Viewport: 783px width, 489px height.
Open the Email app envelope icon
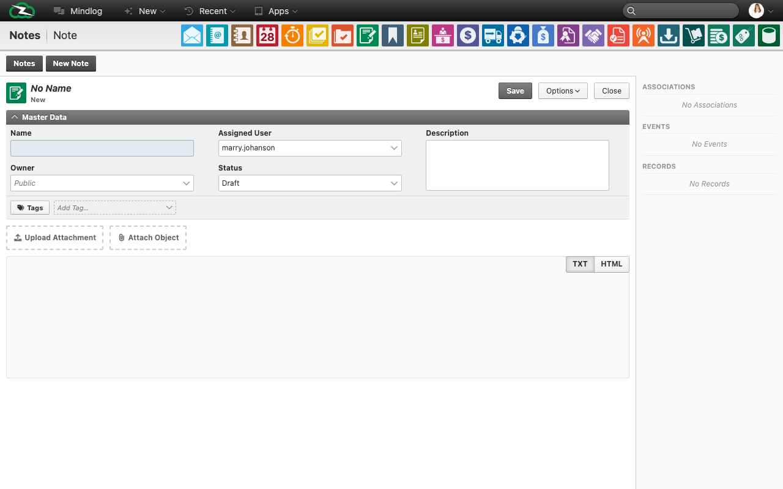click(x=192, y=35)
